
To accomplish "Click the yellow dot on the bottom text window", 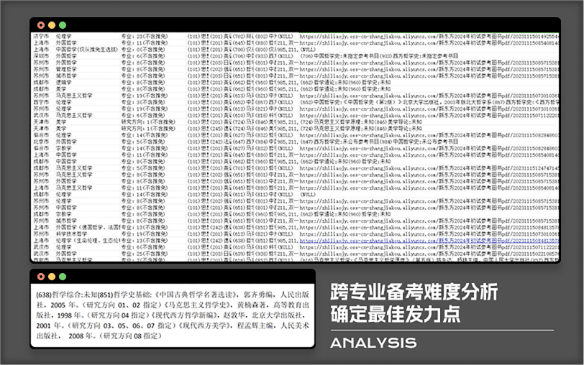I will 51,277.
